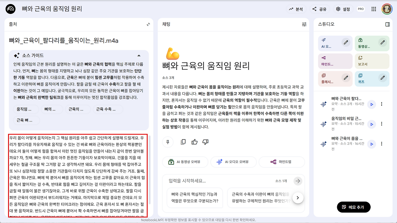Click the 소스 3개 label

(168, 77)
